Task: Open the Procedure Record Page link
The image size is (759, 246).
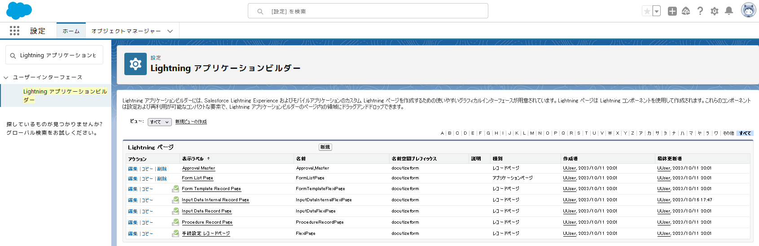Action: click(207, 222)
